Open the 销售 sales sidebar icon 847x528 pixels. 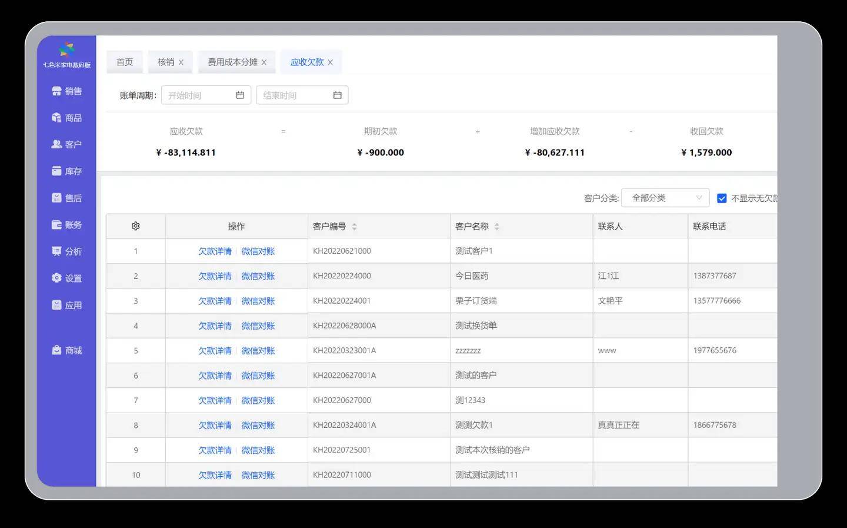point(56,91)
